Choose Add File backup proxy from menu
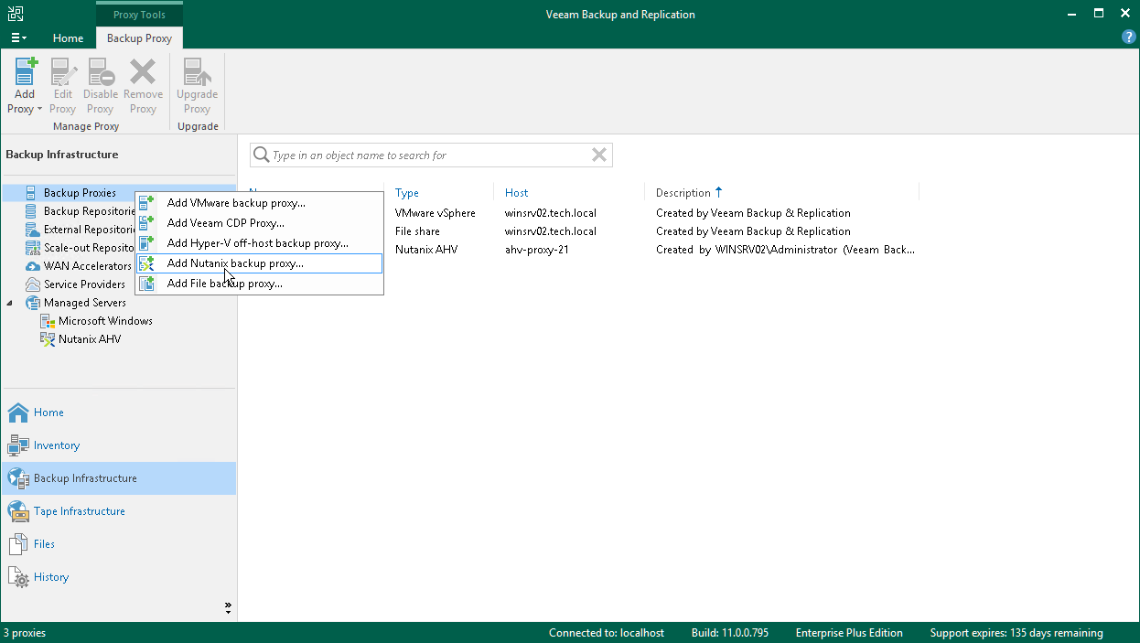 (260, 284)
